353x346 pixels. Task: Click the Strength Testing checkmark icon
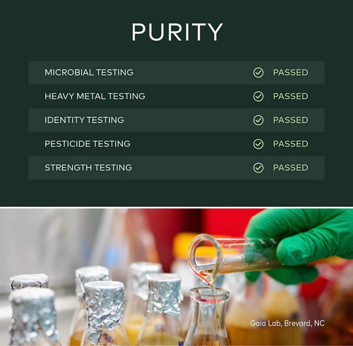point(258,168)
